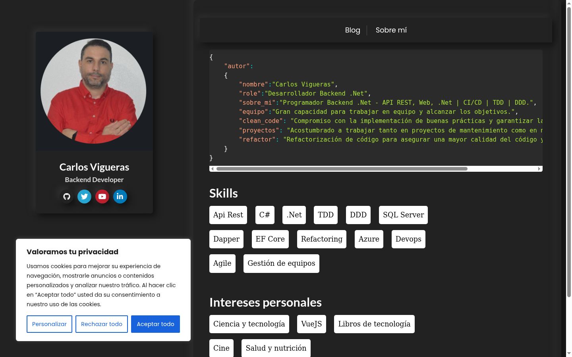
Task: Click the .Net skill tag
Action: [294, 215]
